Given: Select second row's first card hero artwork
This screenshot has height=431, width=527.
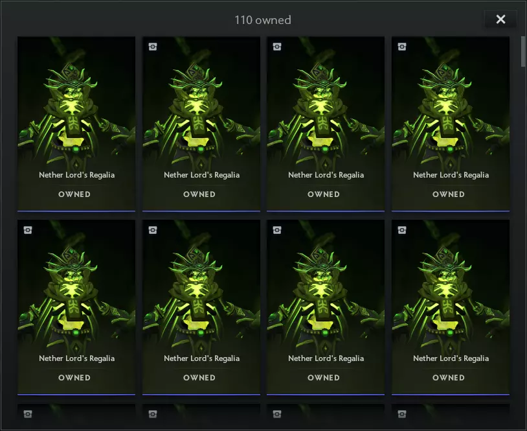Looking at the screenshot, I should coord(76,287).
